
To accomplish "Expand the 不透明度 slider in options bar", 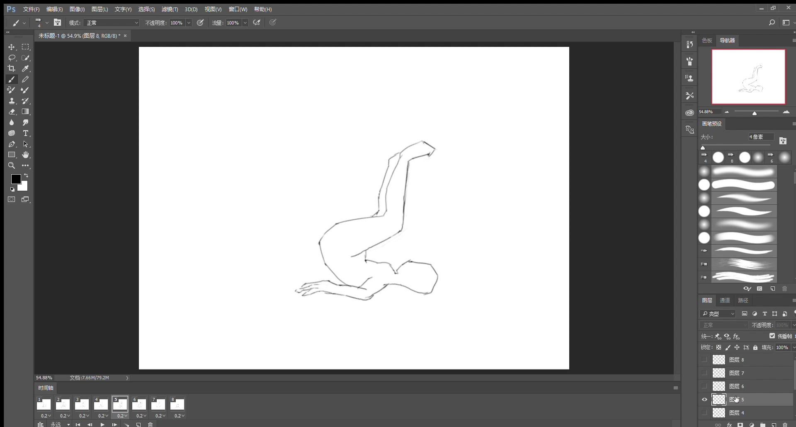I will pos(189,23).
